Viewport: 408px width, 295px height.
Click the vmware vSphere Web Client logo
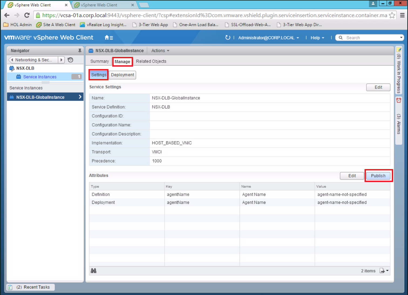click(49, 37)
